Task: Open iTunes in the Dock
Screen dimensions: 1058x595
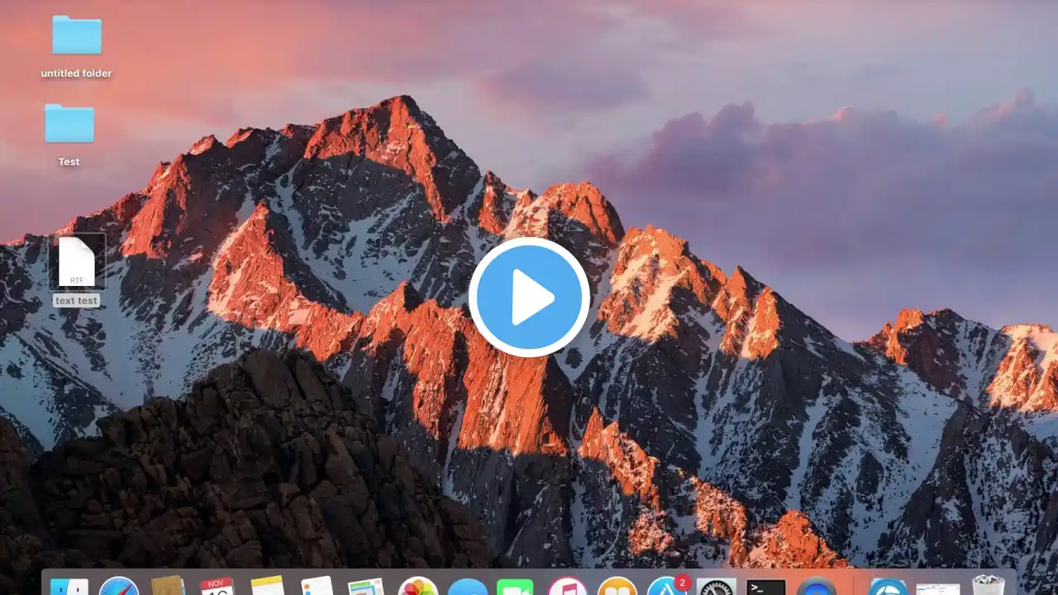Action: click(568, 586)
